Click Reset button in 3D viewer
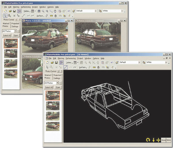 (163, 140)
